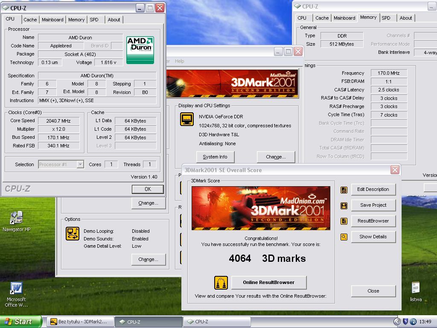Click Change in Display and CPU Settings

click(276, 157)
